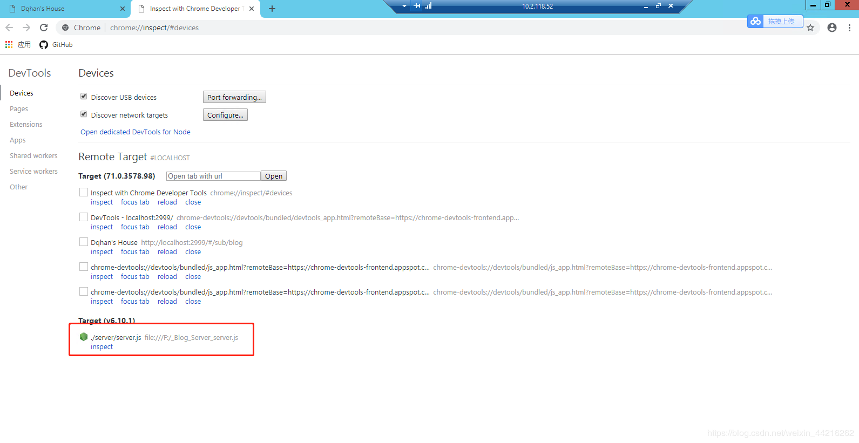Toggle Discover USB devices checkbox
859x443 pixels.
pyautogui.click(x=84, y=97)
